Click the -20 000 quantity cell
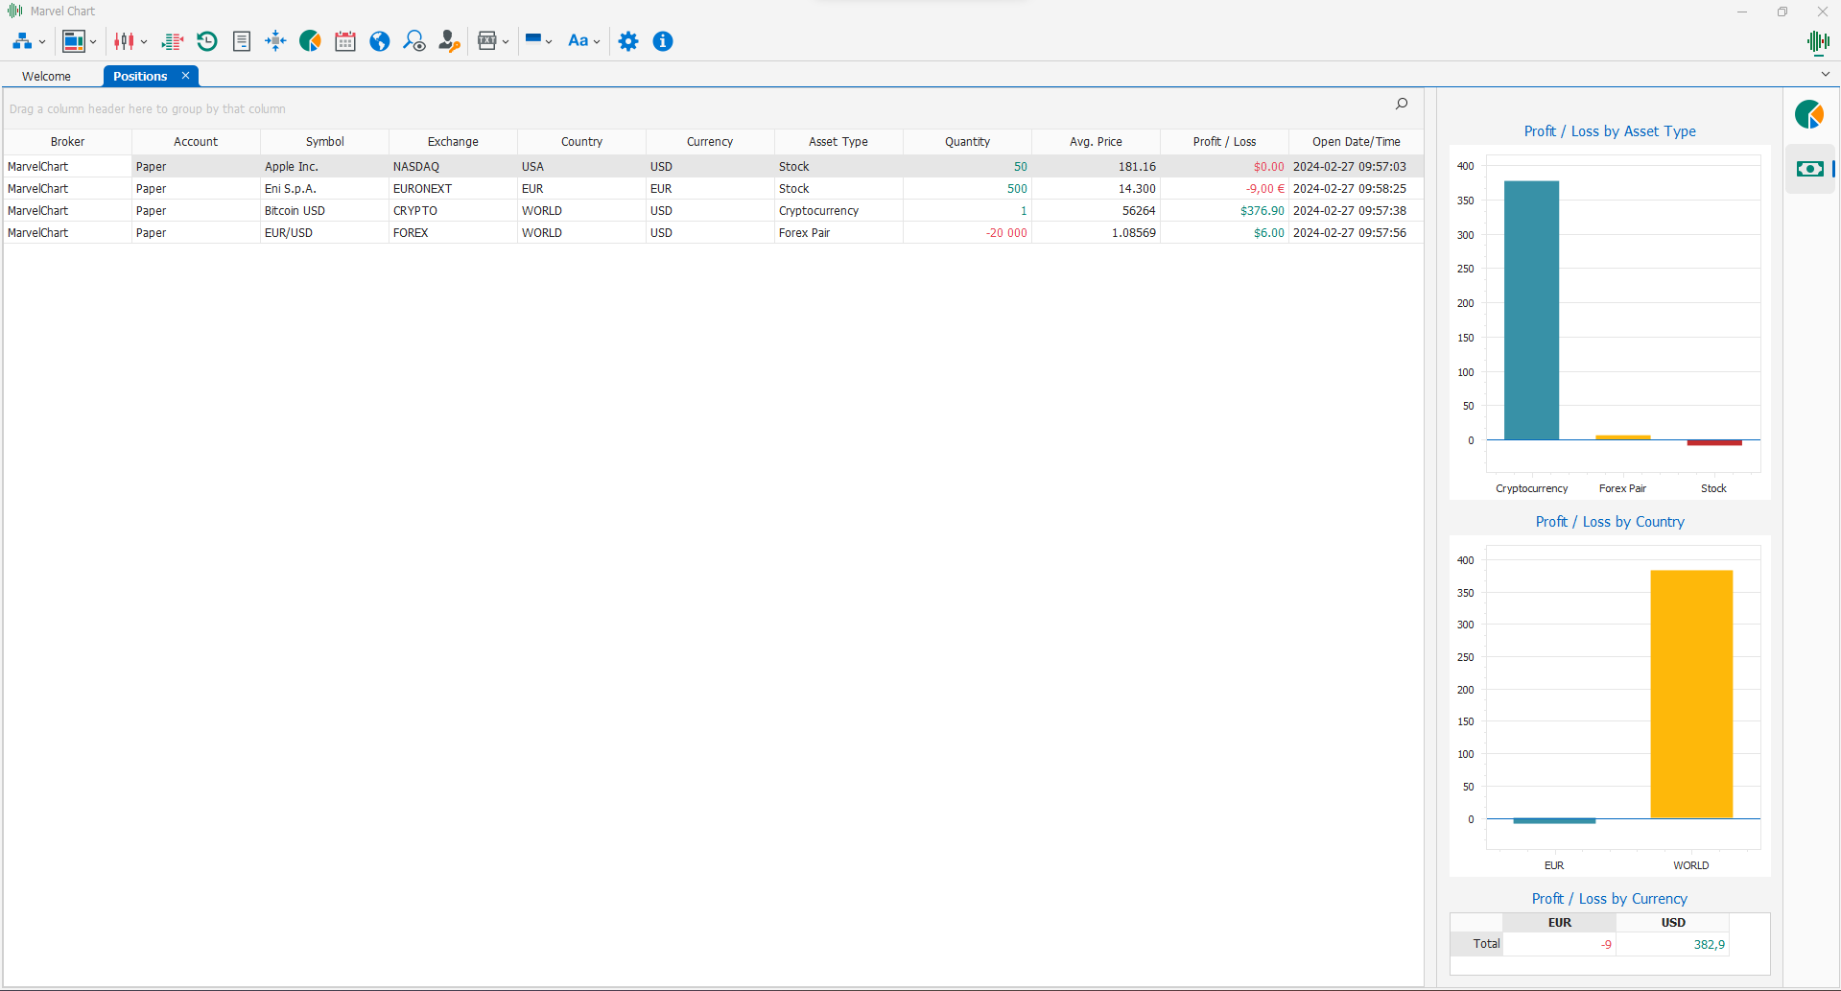Viewport: 1841px width, 991px height. [967, 233]
